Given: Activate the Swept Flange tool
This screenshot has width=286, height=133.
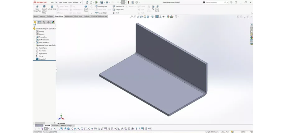Looking at the screenshot, I should pos(86,9).
